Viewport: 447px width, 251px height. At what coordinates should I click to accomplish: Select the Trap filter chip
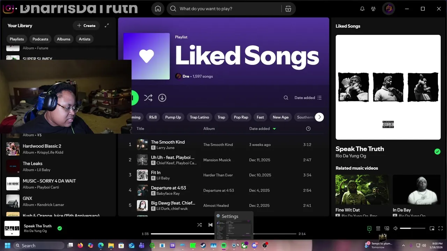pyautogui.click(x=221, y=117)
